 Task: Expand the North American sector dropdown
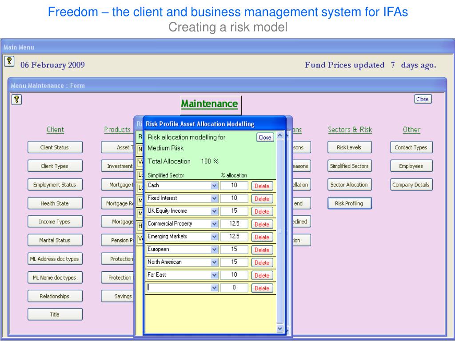pos(214,262)
